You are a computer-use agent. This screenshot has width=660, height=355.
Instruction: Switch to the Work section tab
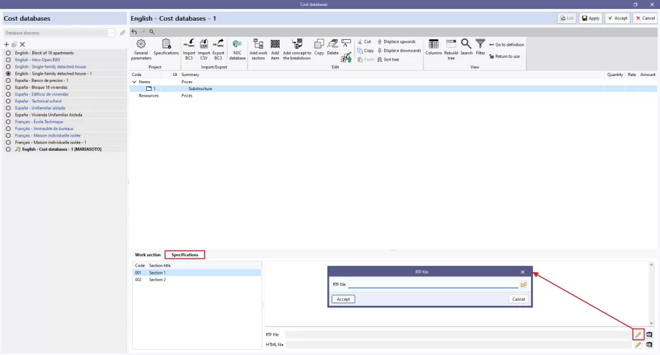click(148, 255)
